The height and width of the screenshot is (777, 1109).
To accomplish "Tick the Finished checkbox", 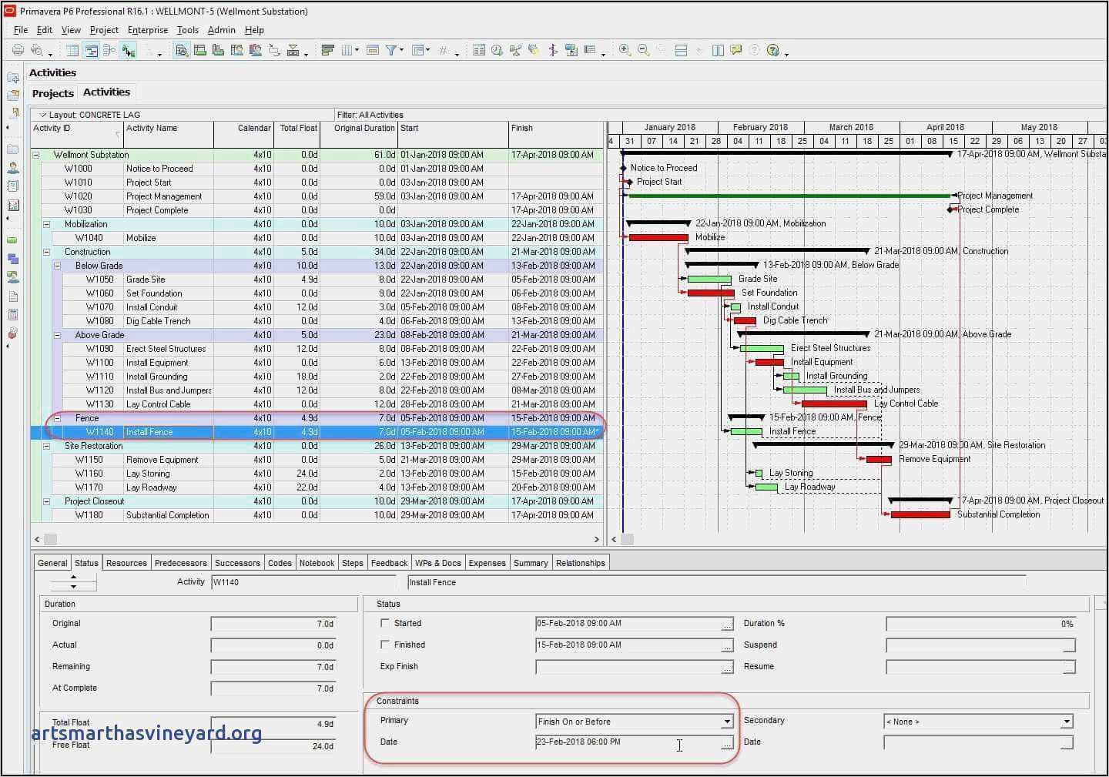I will pos(385,645).
